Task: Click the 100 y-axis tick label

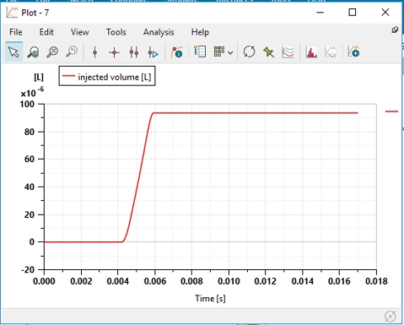Action: pyautogui.click(x=27, y=104)
